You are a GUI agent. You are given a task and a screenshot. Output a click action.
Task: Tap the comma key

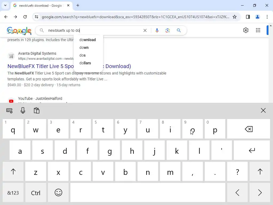[x=192, y=172]
